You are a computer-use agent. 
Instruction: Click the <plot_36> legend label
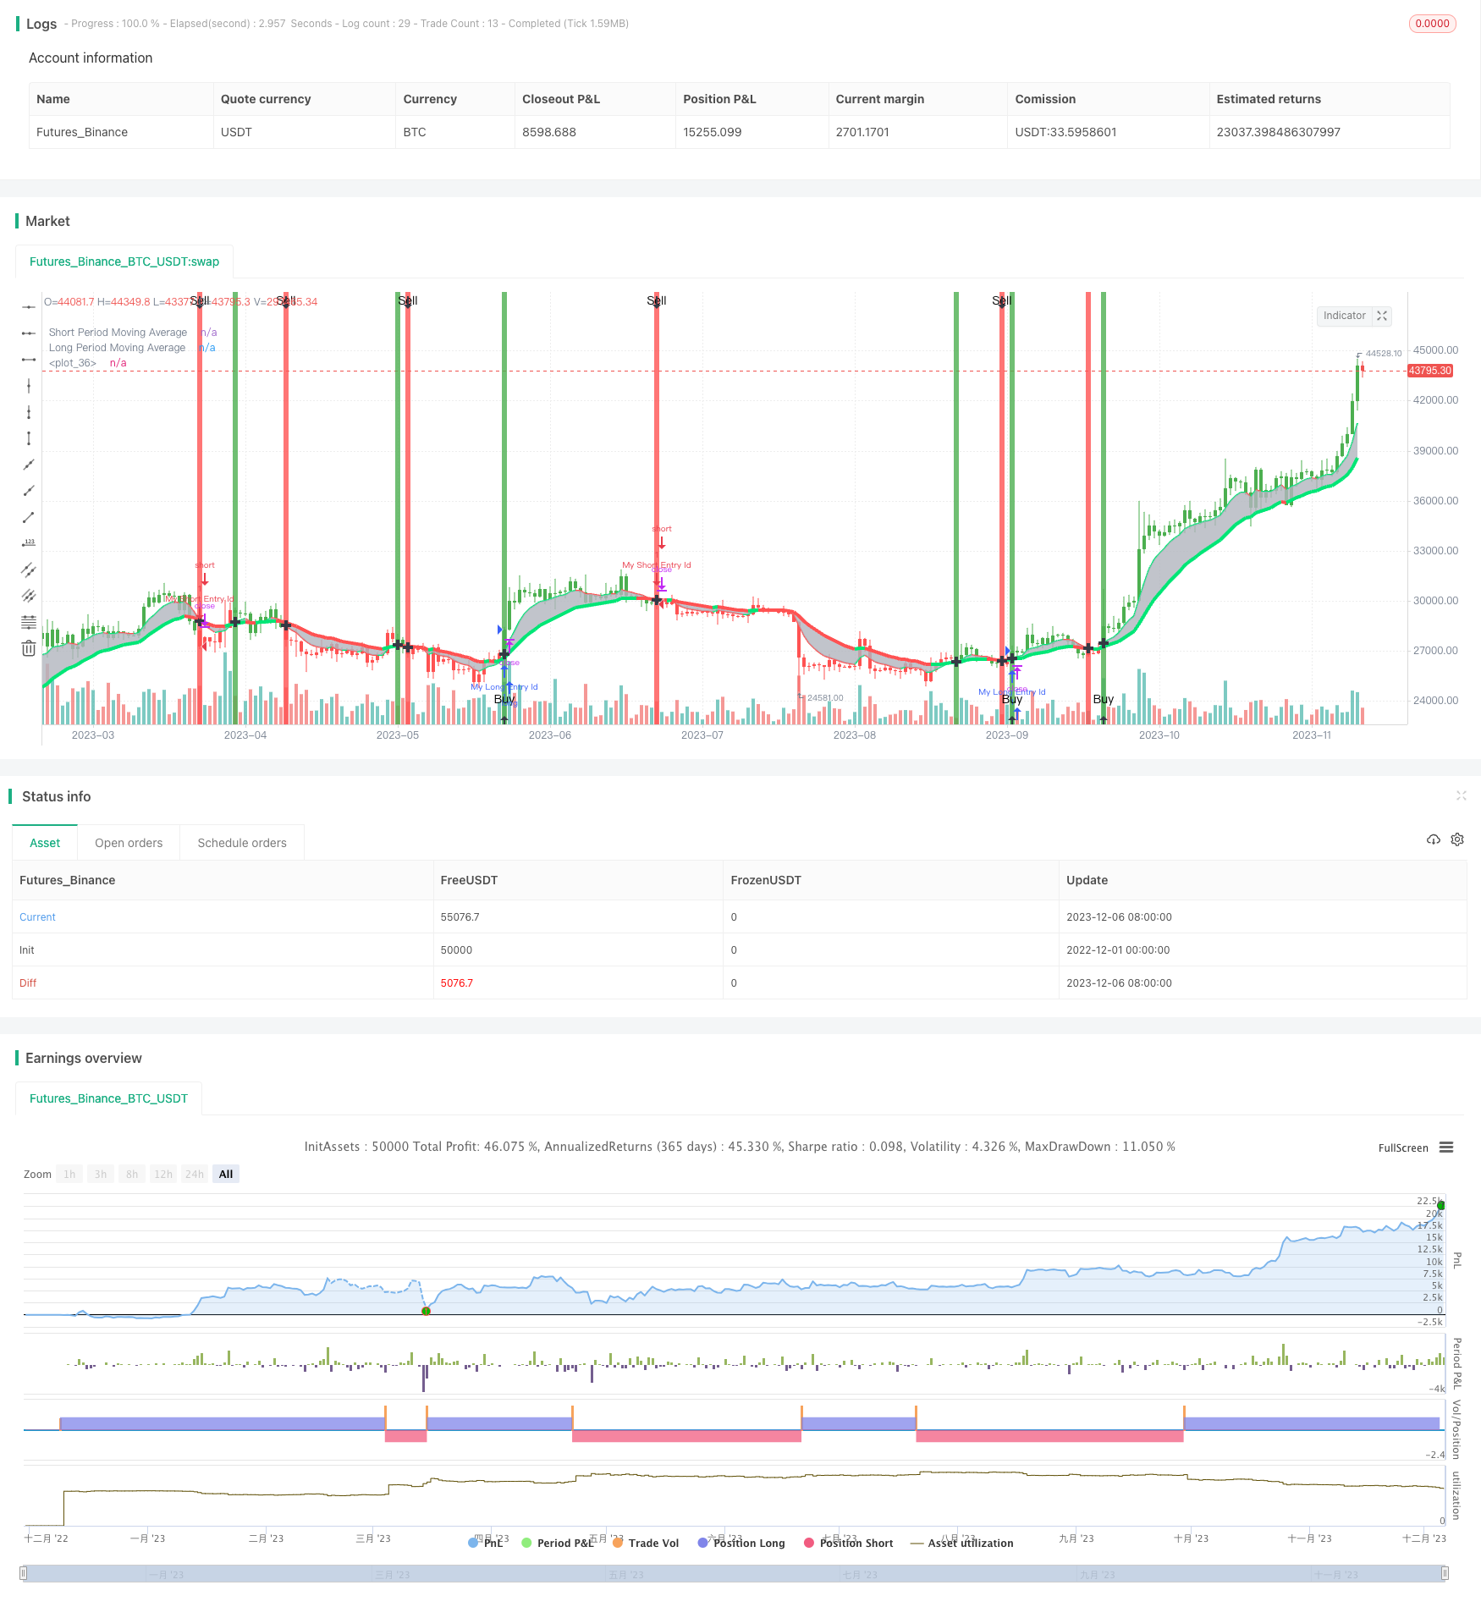[73, 363]
